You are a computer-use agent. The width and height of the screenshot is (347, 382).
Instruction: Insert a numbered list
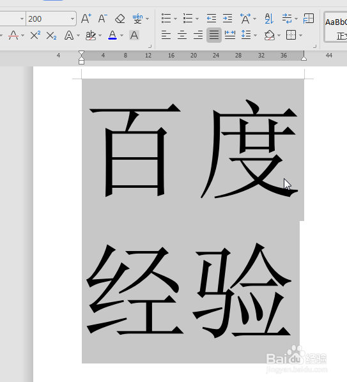tap(188, 19)
